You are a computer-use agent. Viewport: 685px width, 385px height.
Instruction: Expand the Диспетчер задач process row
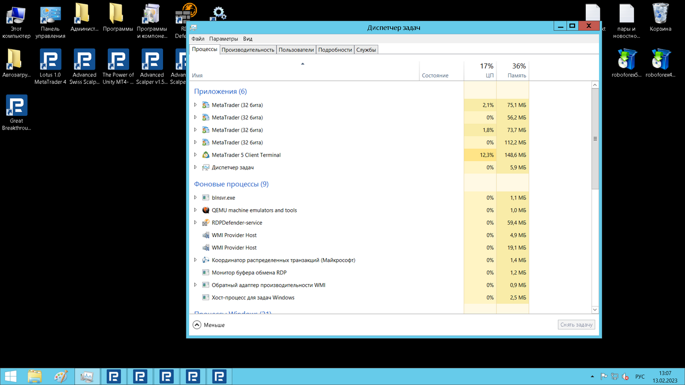click(x=195, y=167)
